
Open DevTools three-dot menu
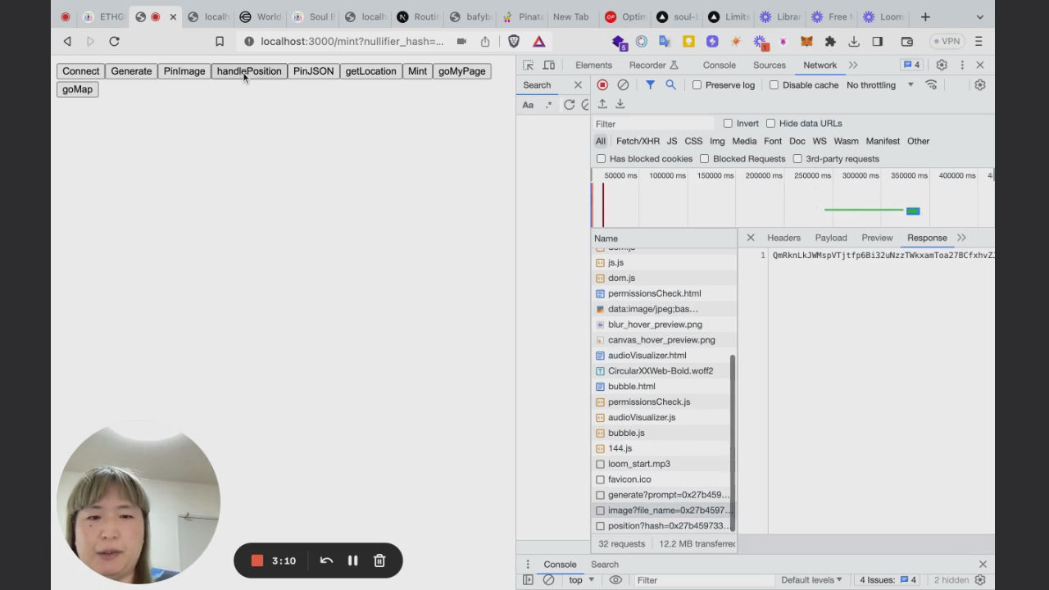tap(962, 65)
